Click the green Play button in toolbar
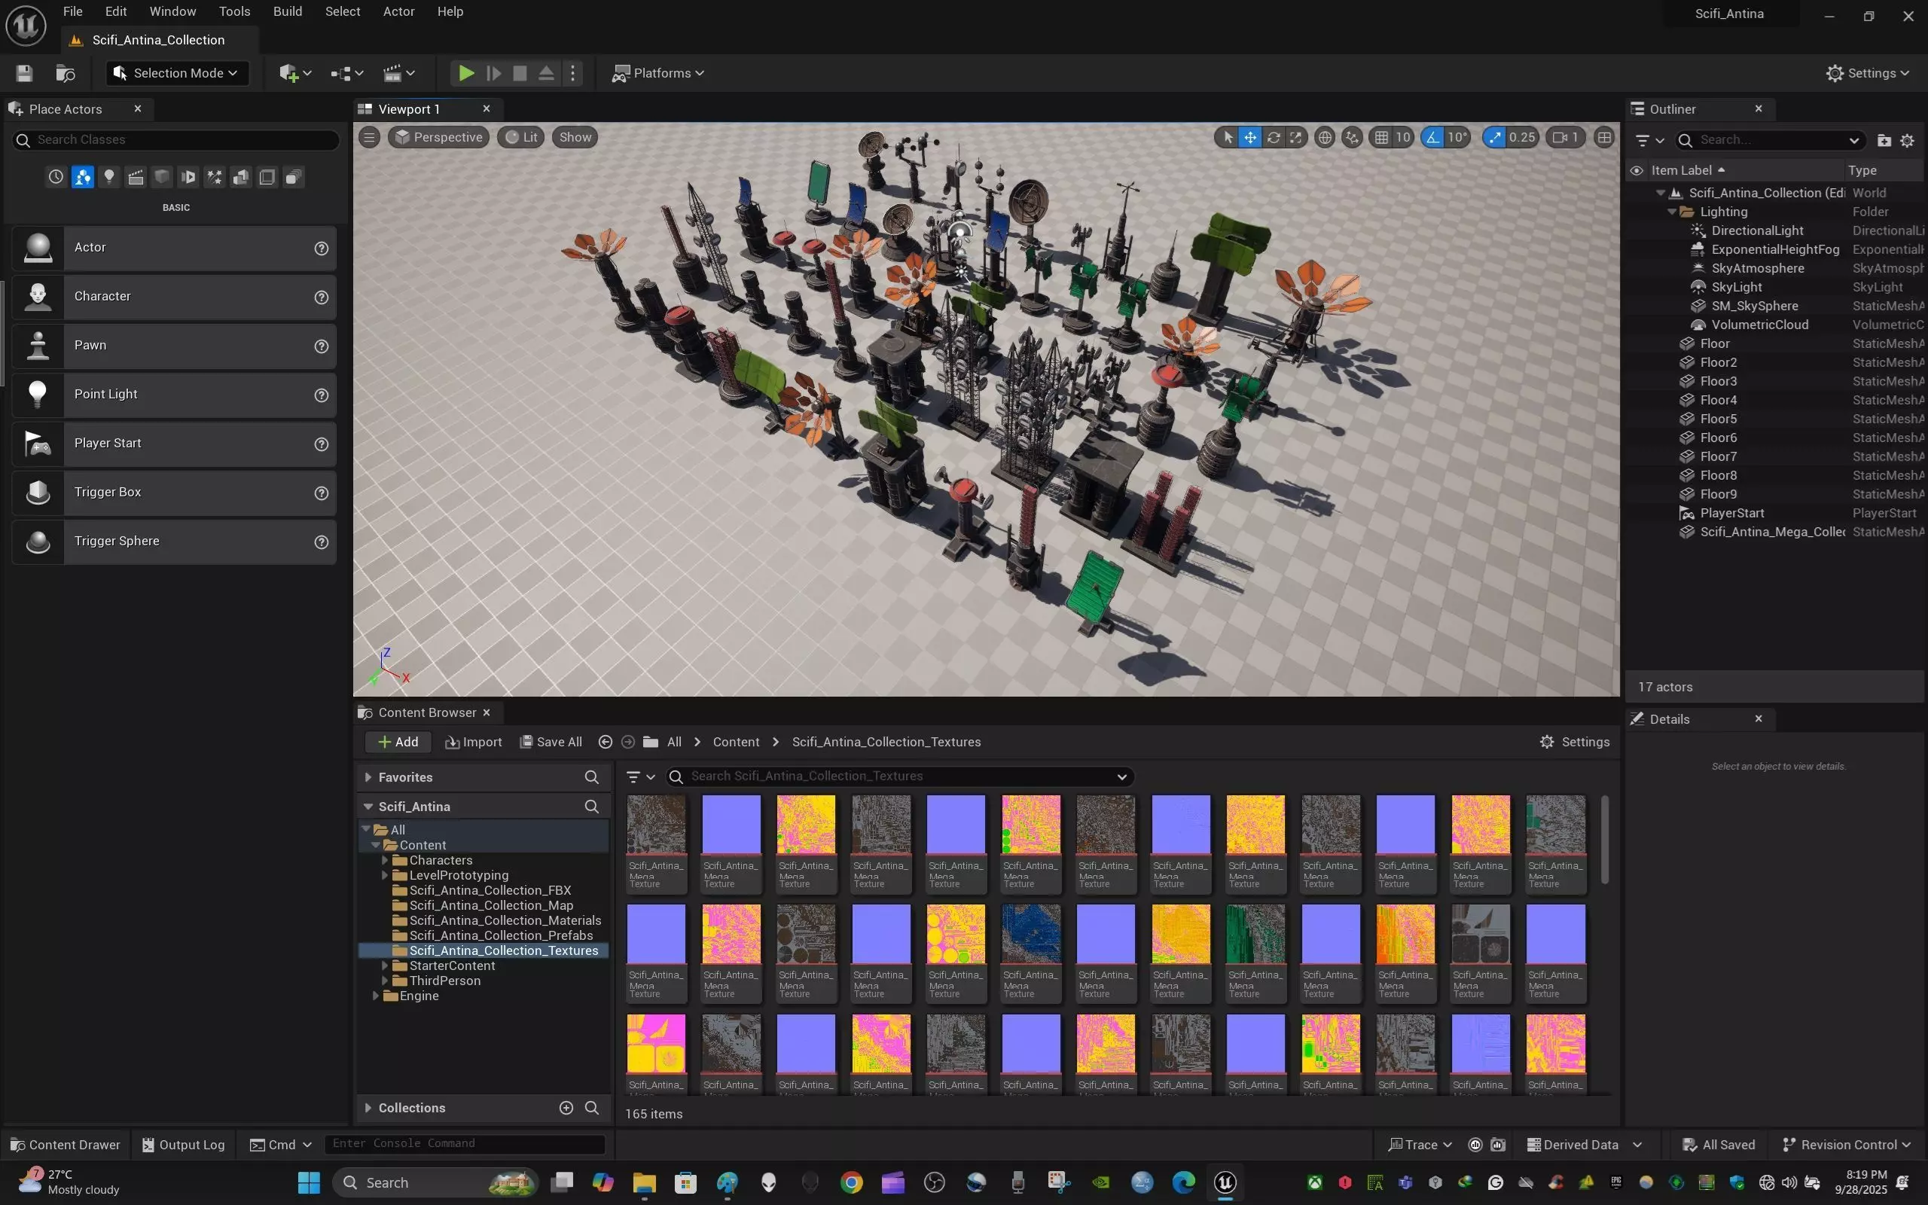1928x1205 pixels. tap(466, 73)
